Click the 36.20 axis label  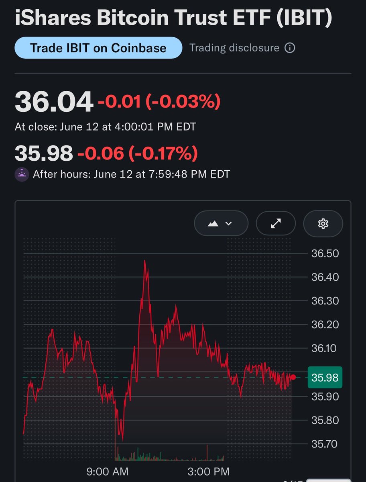click(325, 325)
